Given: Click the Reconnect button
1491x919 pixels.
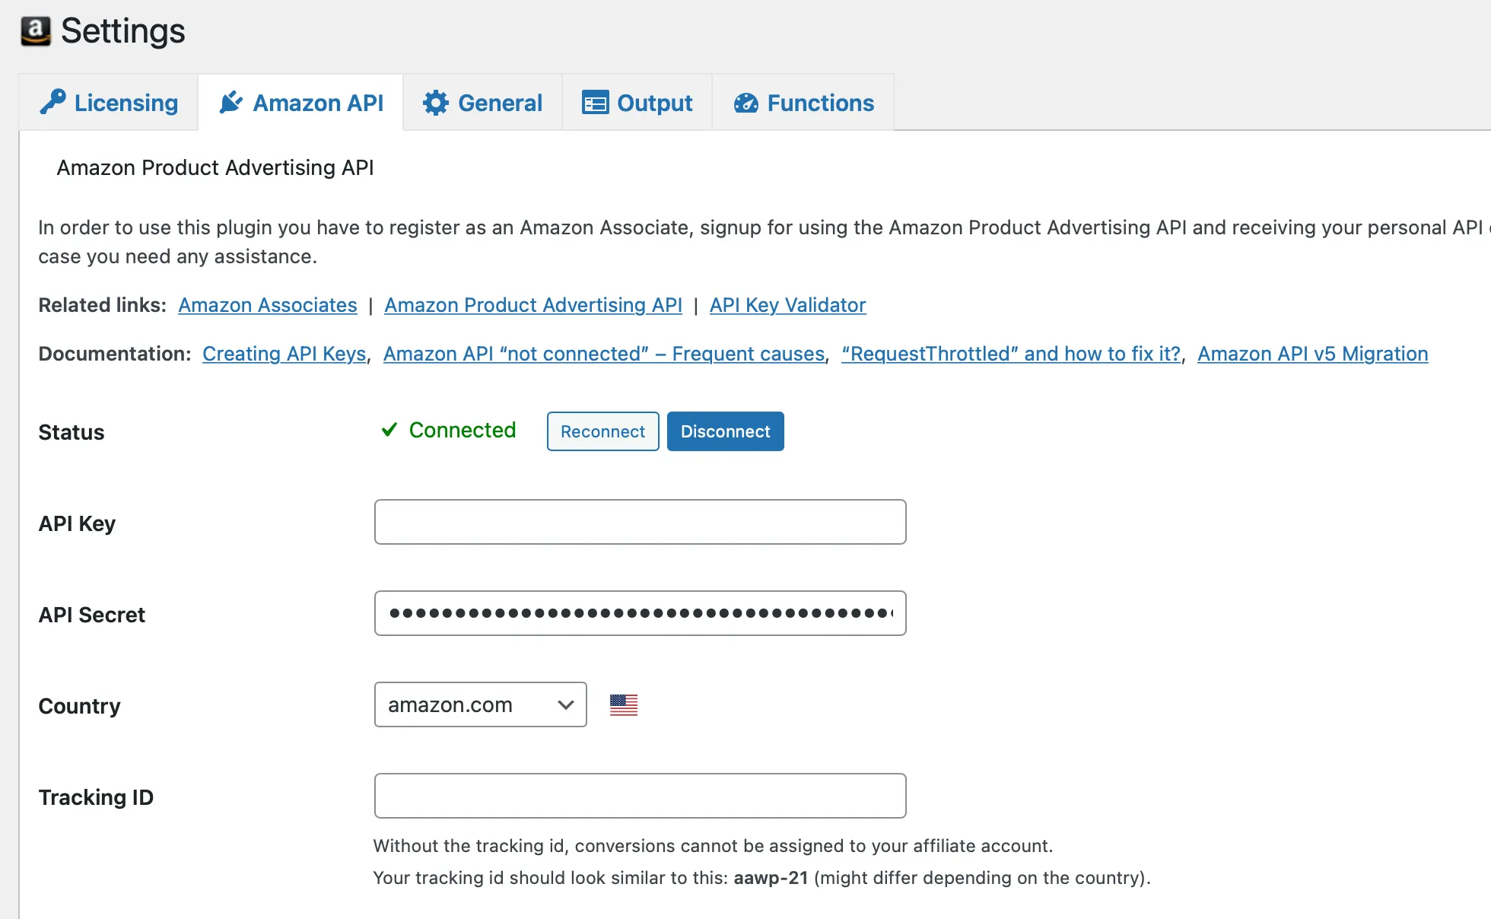Looking at the screenshot, I should click(x=602, y=431).
